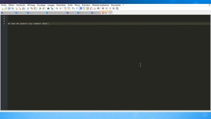Show the Document Map panel icon
The height and width of the screenshot is (119, 211).
88,9
